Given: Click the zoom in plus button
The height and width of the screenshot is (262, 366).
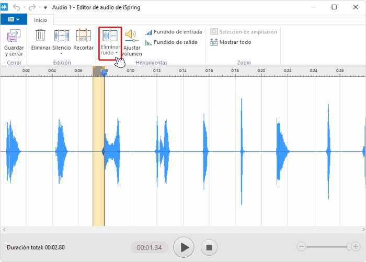Looking at the screenshot, I should 356,247.
